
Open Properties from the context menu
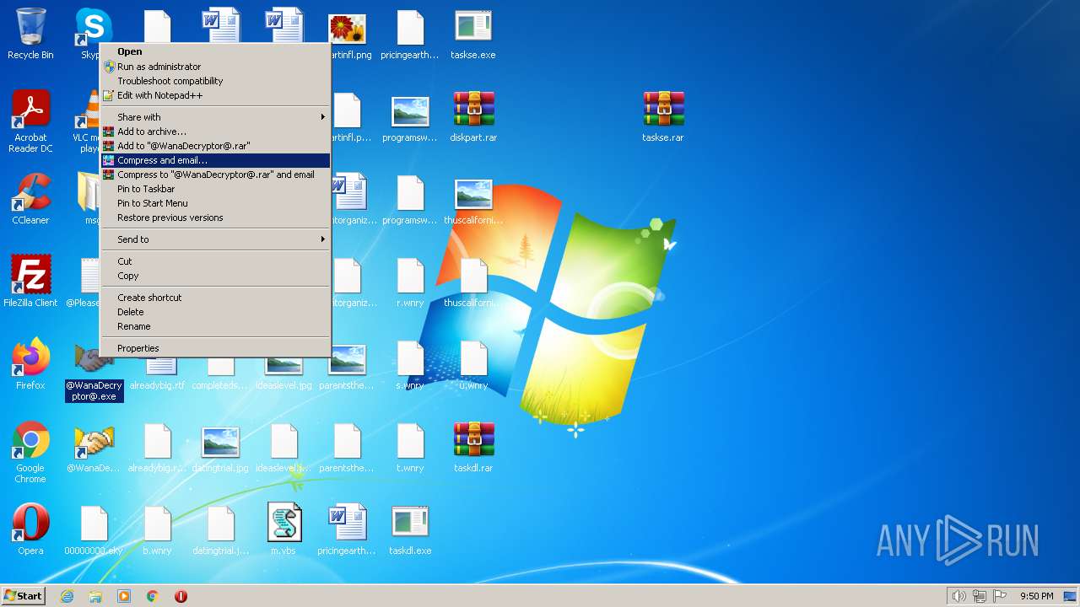click(215, 348)
